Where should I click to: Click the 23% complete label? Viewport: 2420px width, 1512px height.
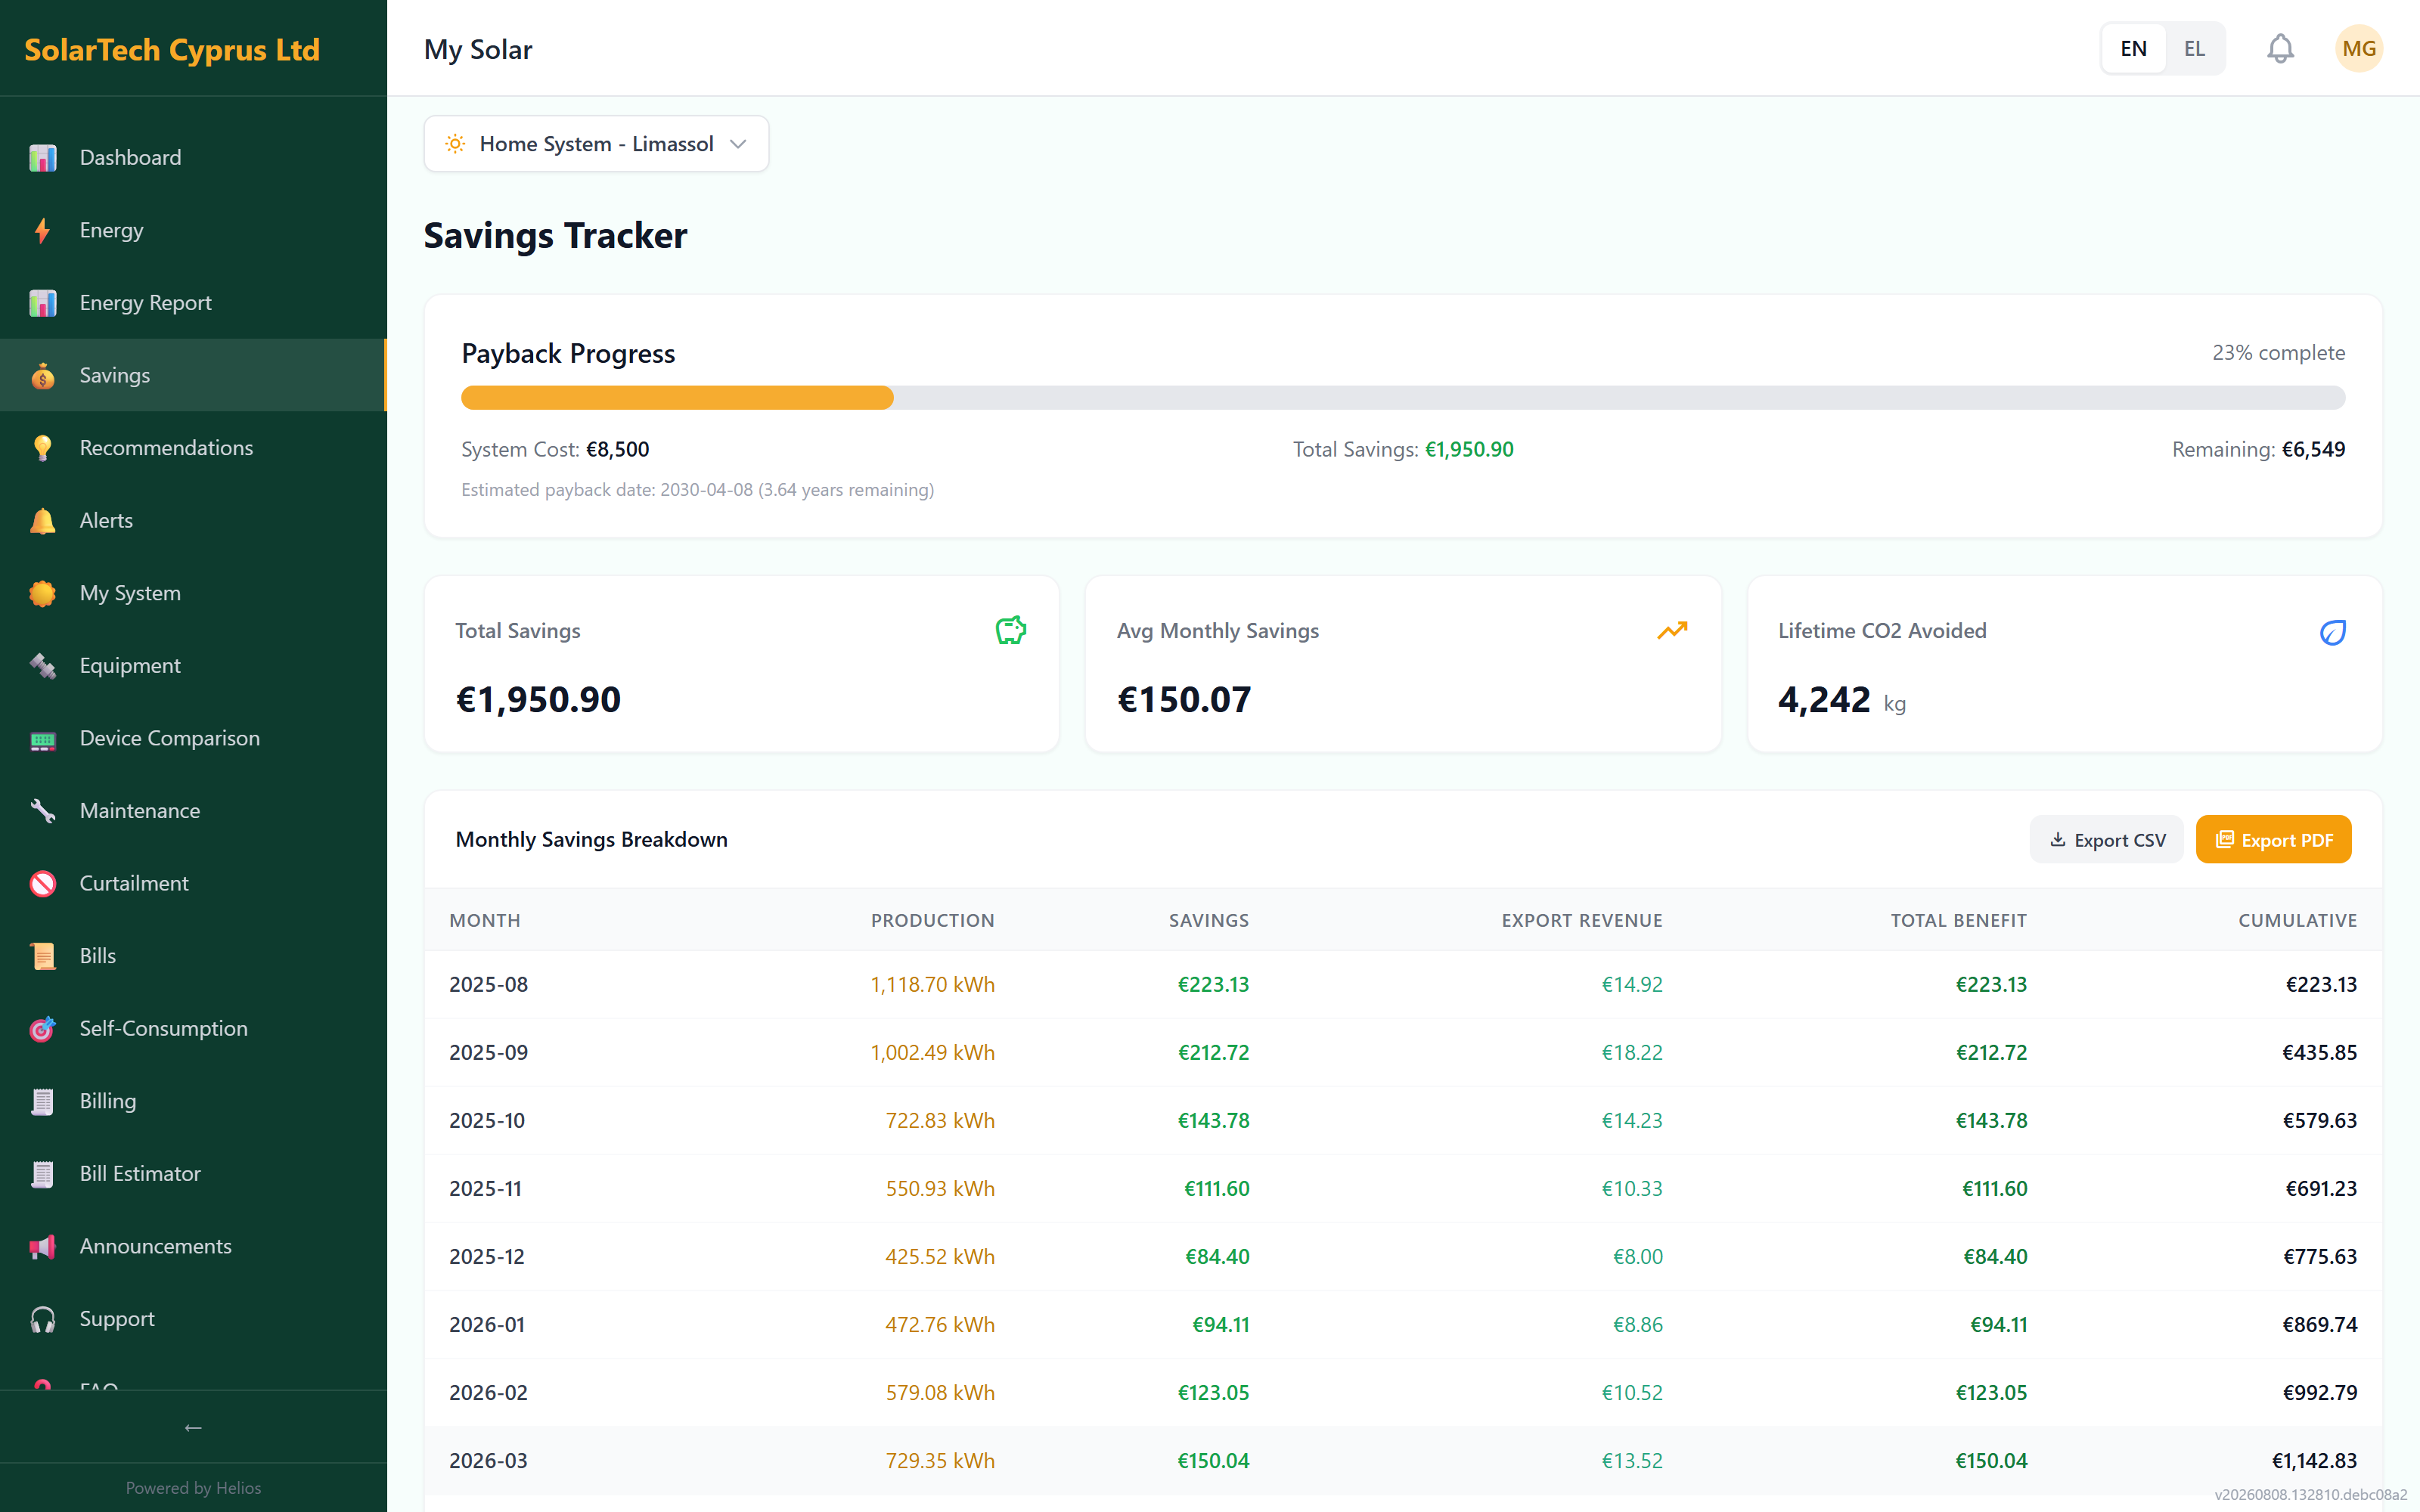(2278, 353)
